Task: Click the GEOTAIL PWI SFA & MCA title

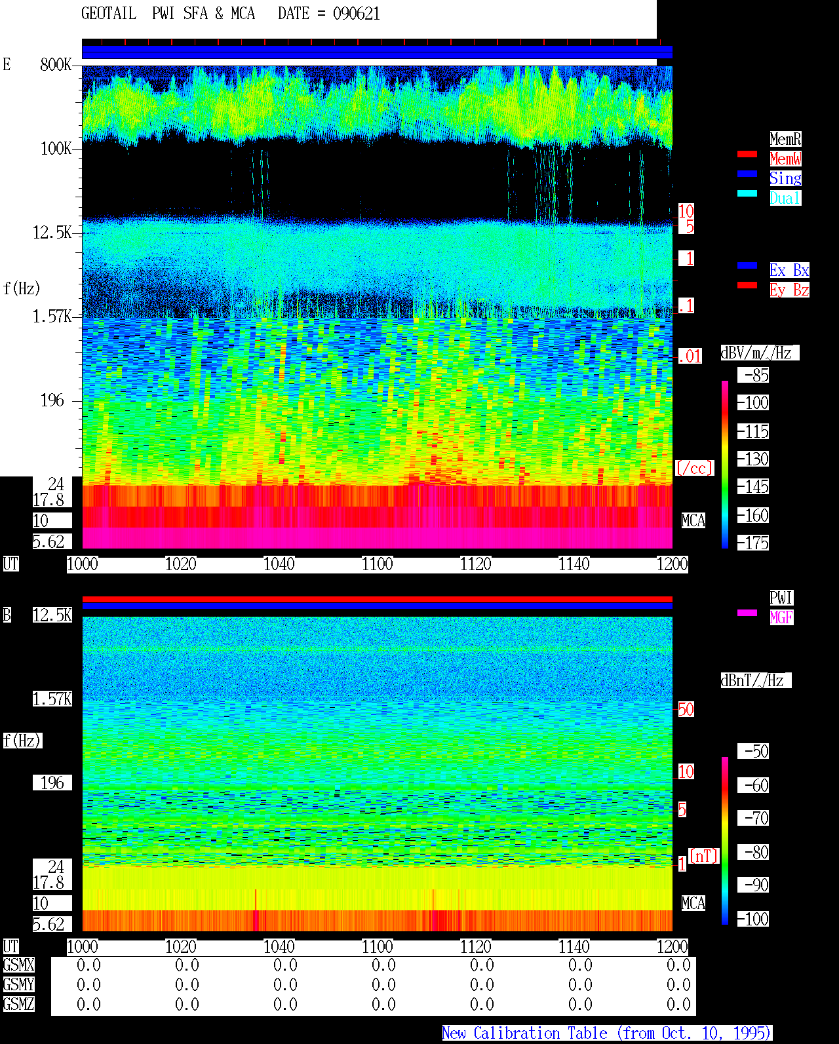Action: [231, 14]
